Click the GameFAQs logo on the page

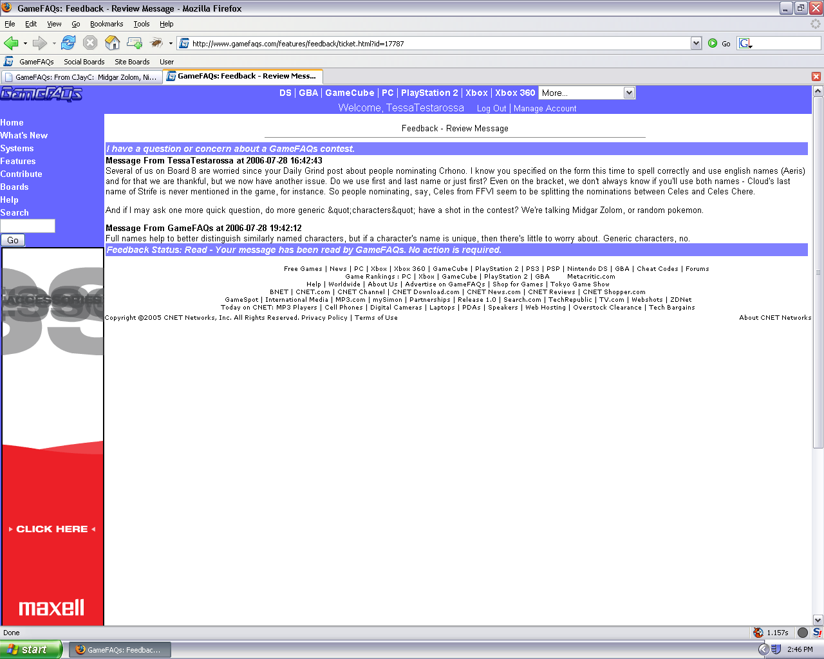pos(41,94)
